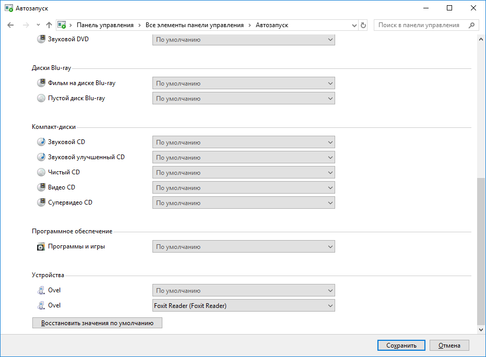486x357 pixels.
Task: Maximize the Автозапуск window
Action: click(449, 8)
